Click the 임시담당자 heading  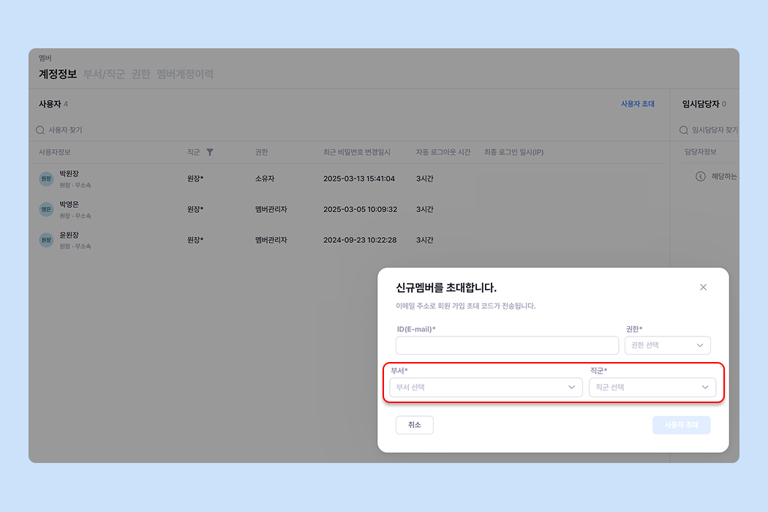click(701, 104)
